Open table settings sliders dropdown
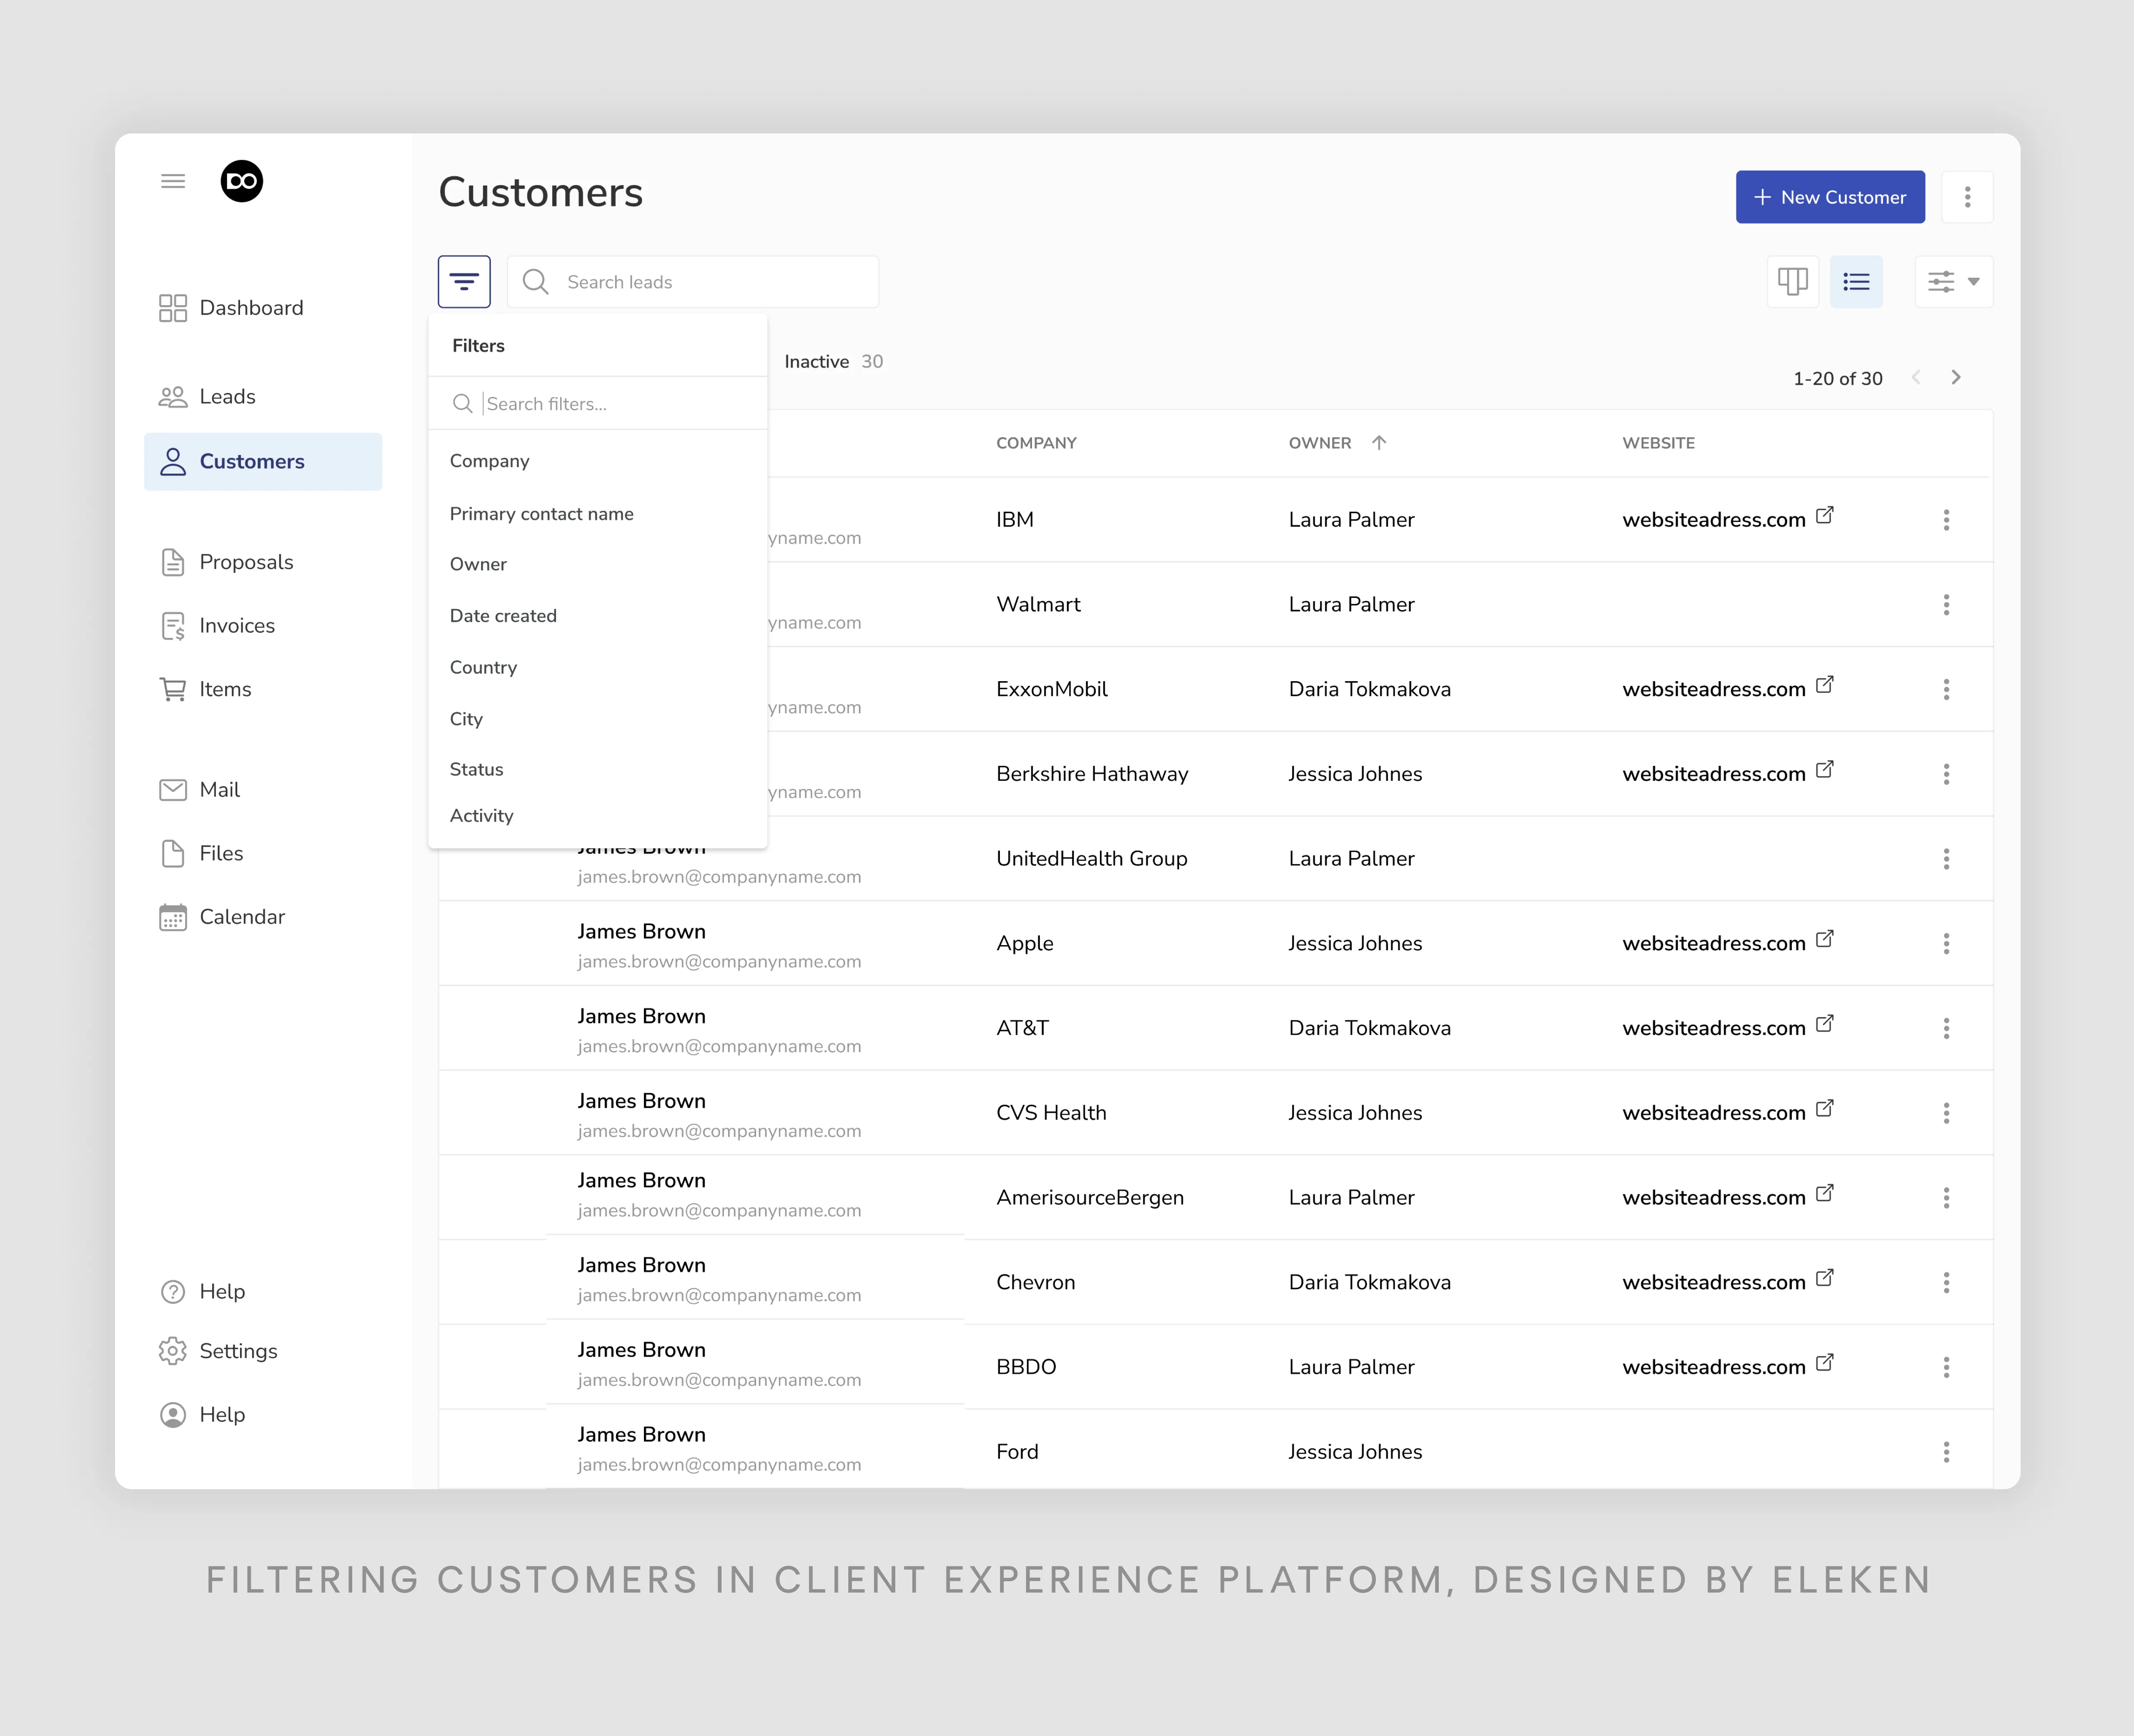Viewport: 2134px width, 1736px height. [x=1954, y=282]
